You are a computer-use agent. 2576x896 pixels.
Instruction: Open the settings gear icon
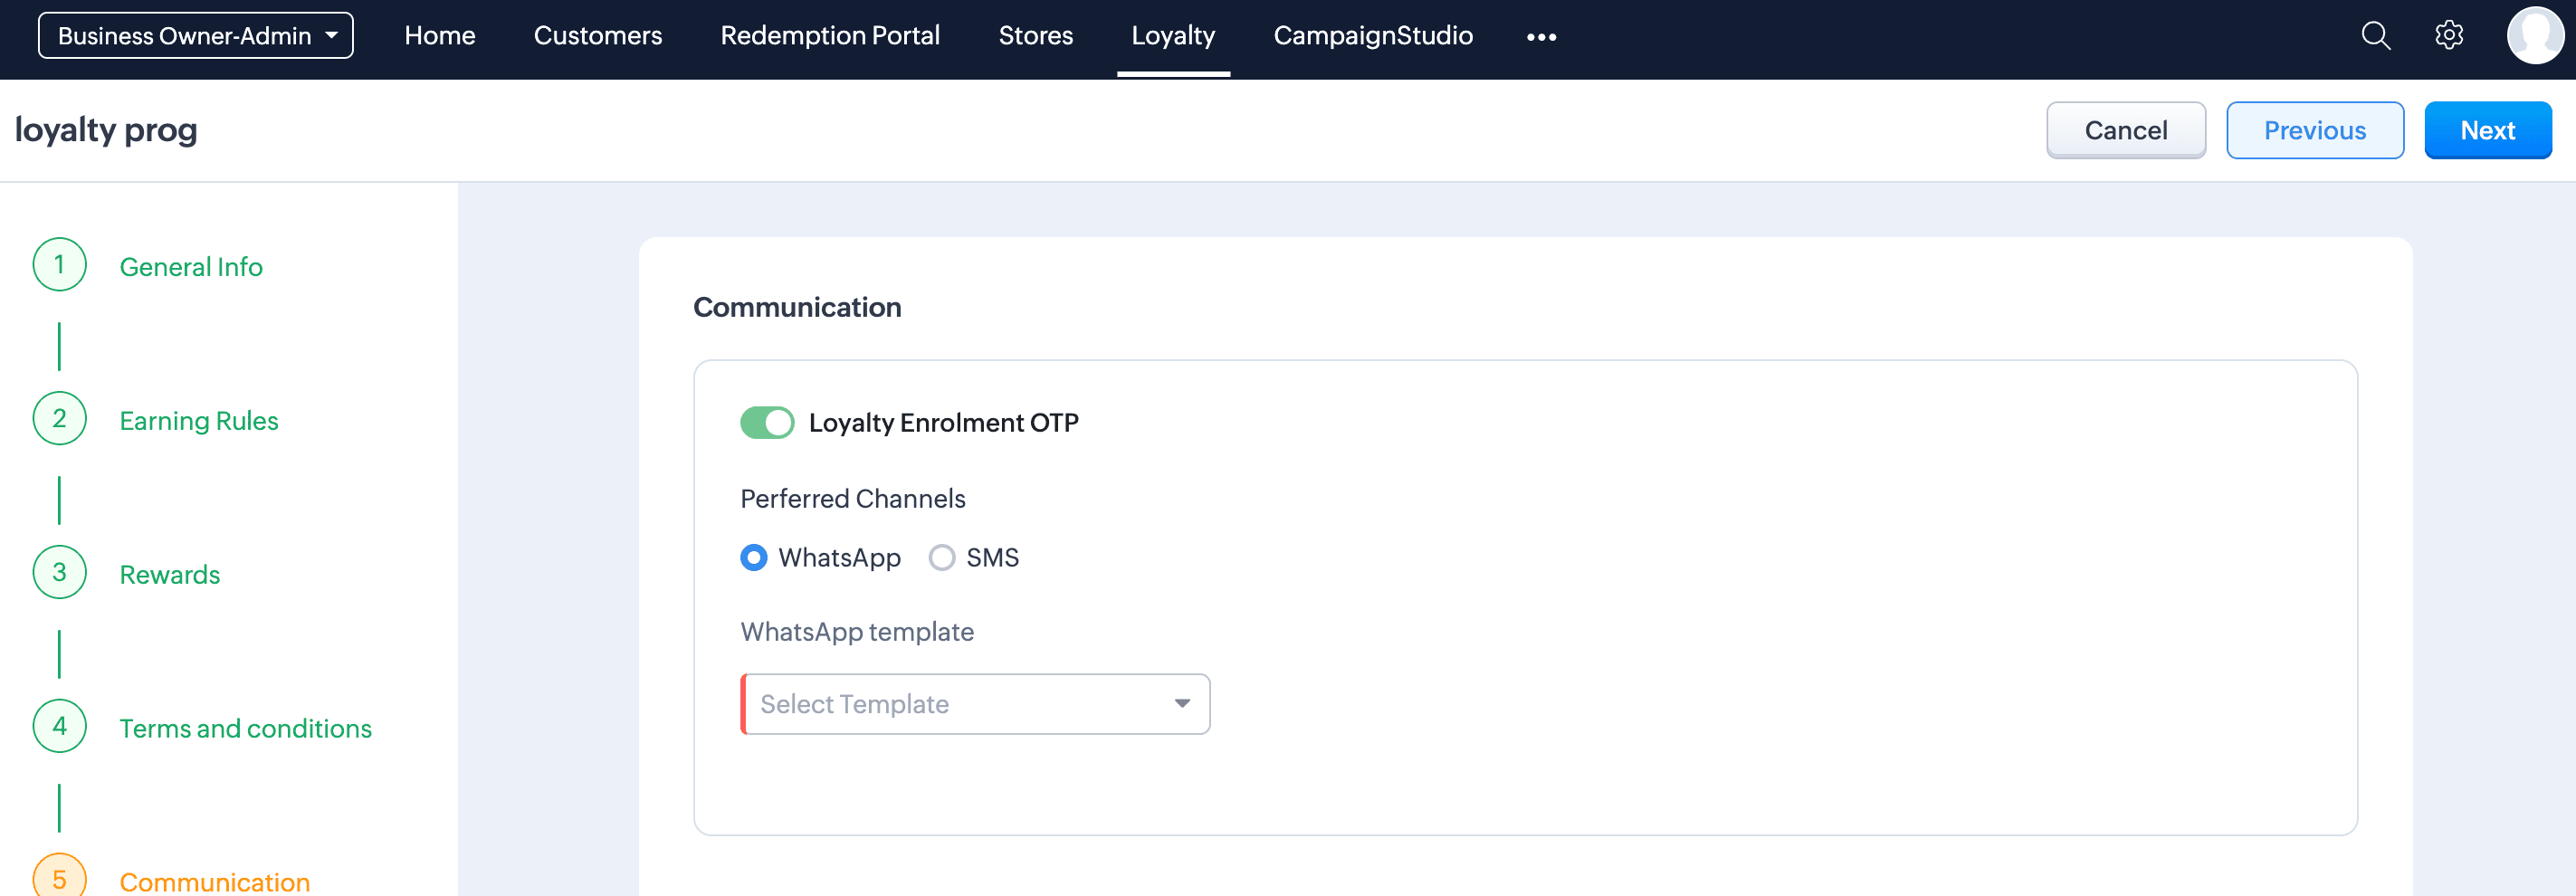(x=2449, y=36)
